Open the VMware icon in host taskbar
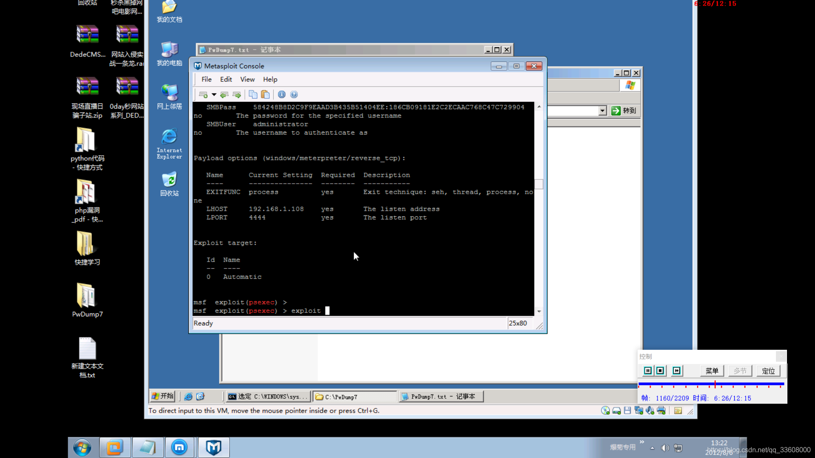 pos(115,448)
